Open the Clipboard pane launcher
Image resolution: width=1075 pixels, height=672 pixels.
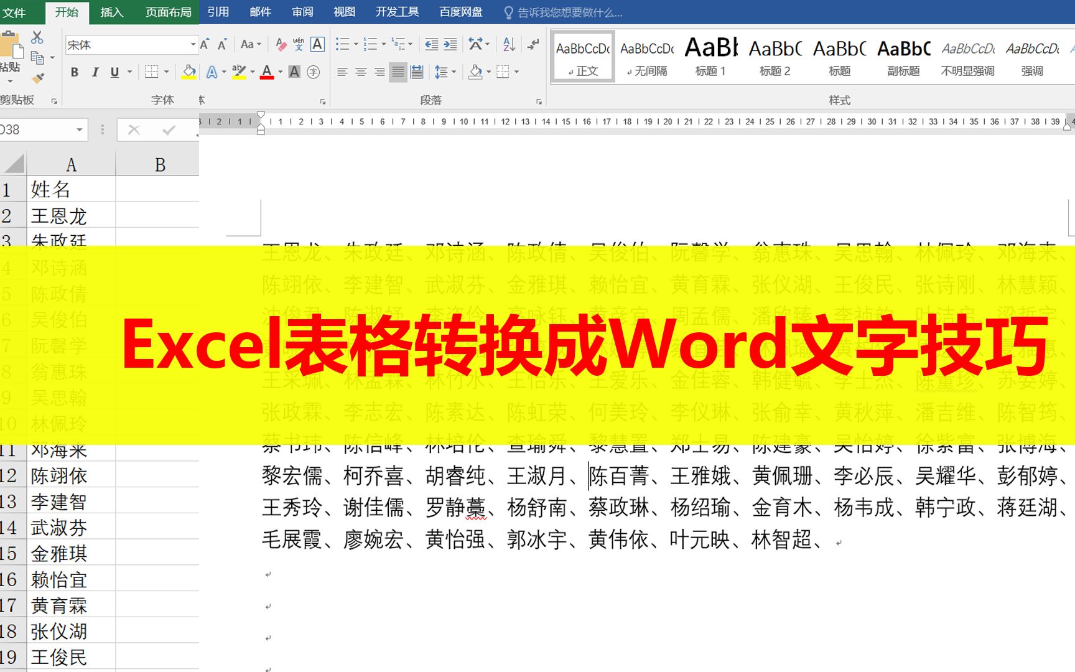[54, 101]
